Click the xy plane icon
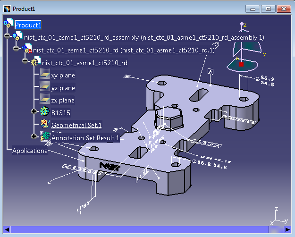The image size is (295, 237). [45, 74]
